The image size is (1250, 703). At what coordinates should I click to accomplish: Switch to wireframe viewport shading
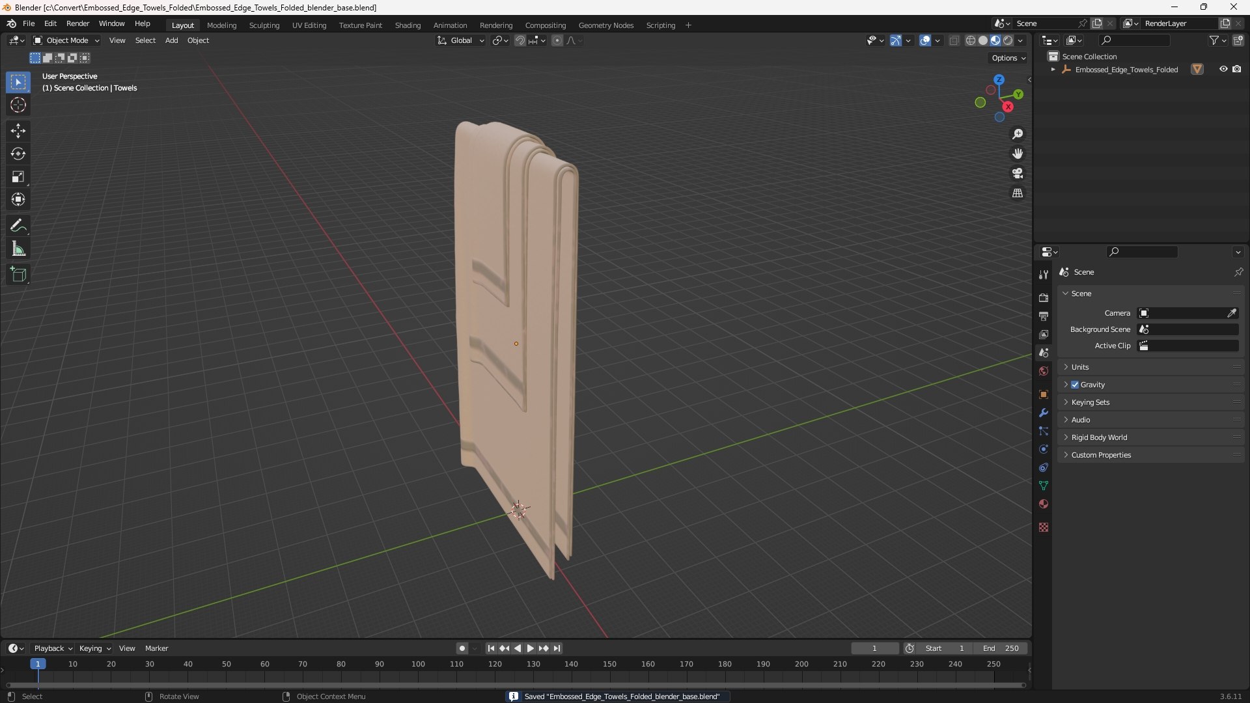[x=971, y=40]
